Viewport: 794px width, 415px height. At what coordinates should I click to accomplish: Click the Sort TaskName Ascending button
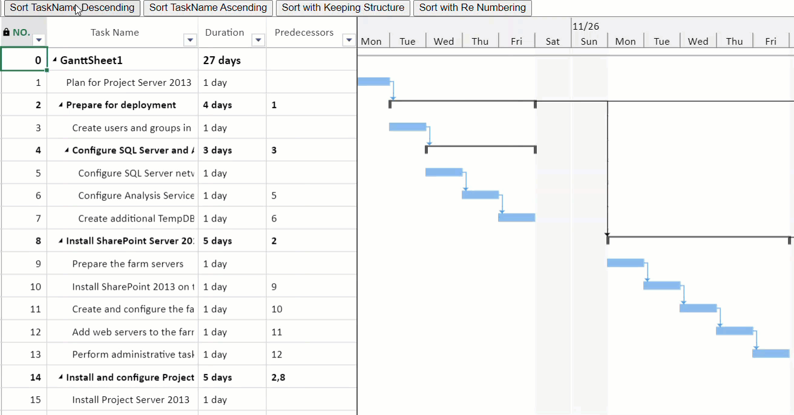pyautogui.click(x=208, y=8)
